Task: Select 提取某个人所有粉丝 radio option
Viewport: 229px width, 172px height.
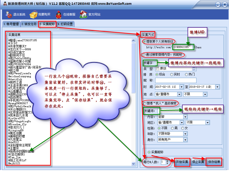Action: point(144,42)
